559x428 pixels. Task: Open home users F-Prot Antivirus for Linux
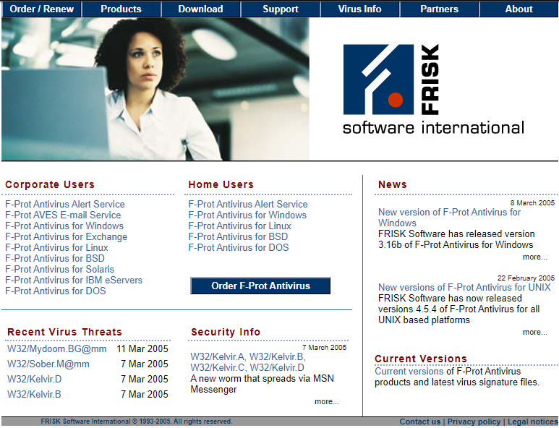[240, 226]
